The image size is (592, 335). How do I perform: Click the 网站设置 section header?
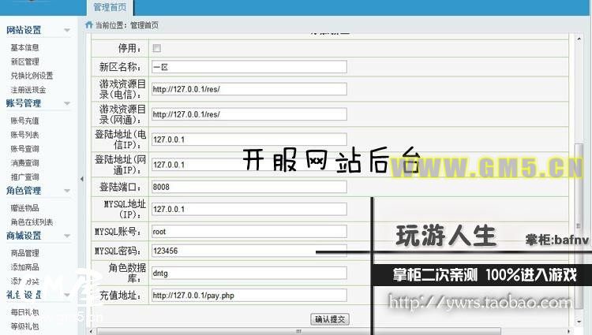tap(24, 30)
